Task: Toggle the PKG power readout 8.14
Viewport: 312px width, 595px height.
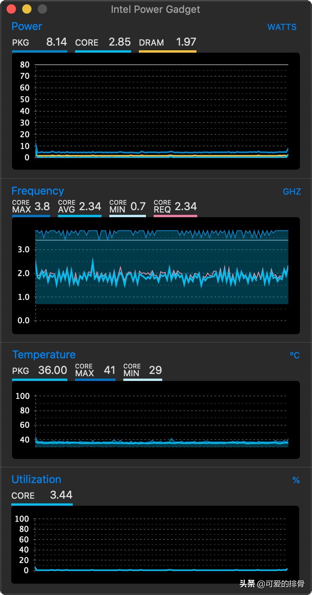Action: (x=56, y=42)
